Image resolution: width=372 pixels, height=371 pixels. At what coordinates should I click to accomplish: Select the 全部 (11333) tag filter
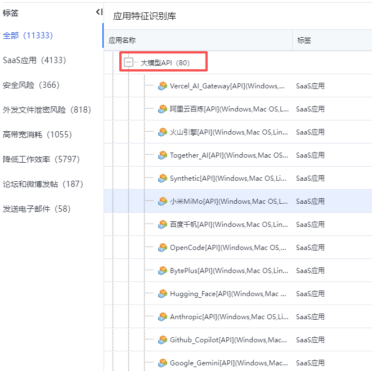[x=28, y=35]
